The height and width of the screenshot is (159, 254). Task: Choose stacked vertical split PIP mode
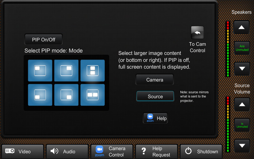click(92, 71)
